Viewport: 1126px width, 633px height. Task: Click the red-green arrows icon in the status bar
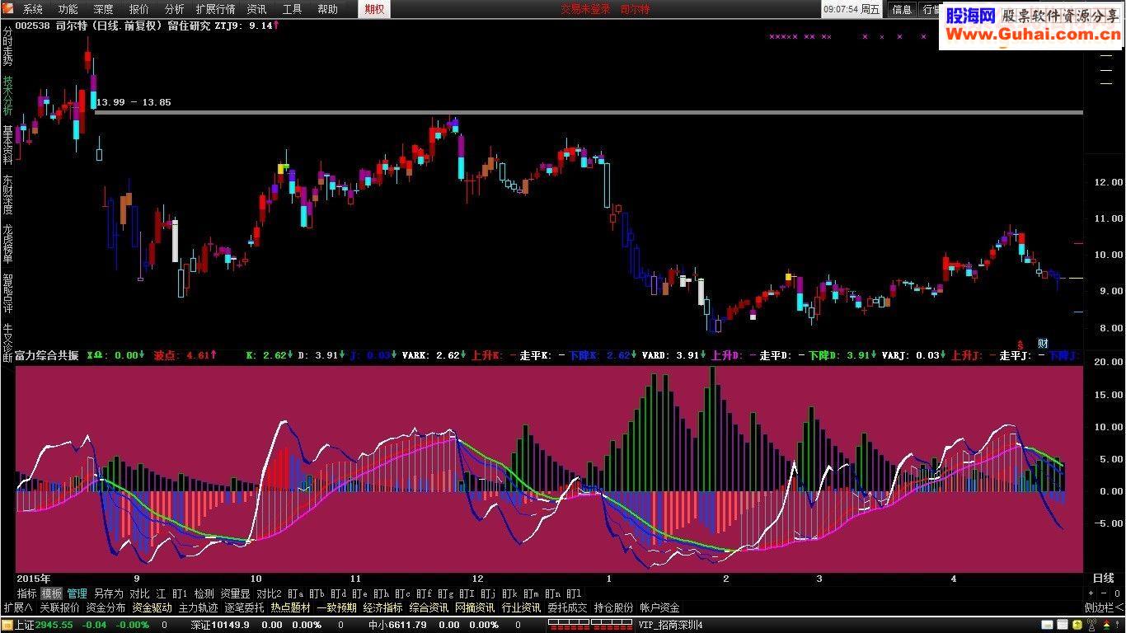1105,625
